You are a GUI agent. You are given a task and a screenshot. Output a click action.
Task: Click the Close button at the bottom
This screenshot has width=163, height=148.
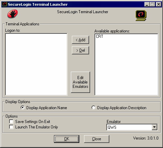point(97,139)
